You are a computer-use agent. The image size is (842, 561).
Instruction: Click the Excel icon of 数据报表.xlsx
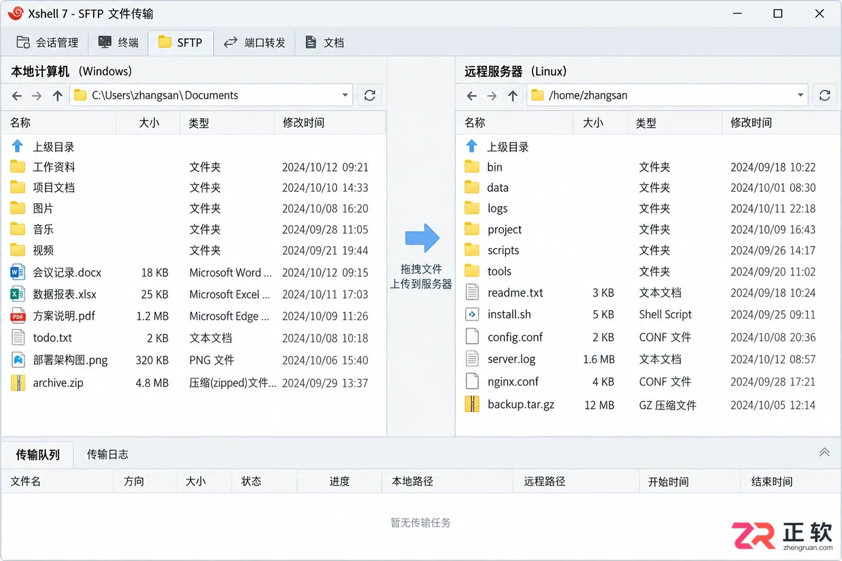point(18,294)
